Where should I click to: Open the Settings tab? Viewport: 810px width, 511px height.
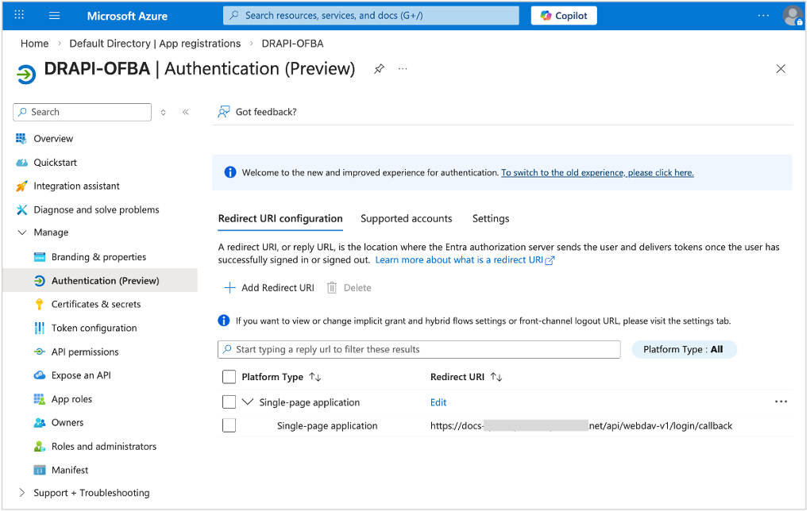(x=490, y=218)
